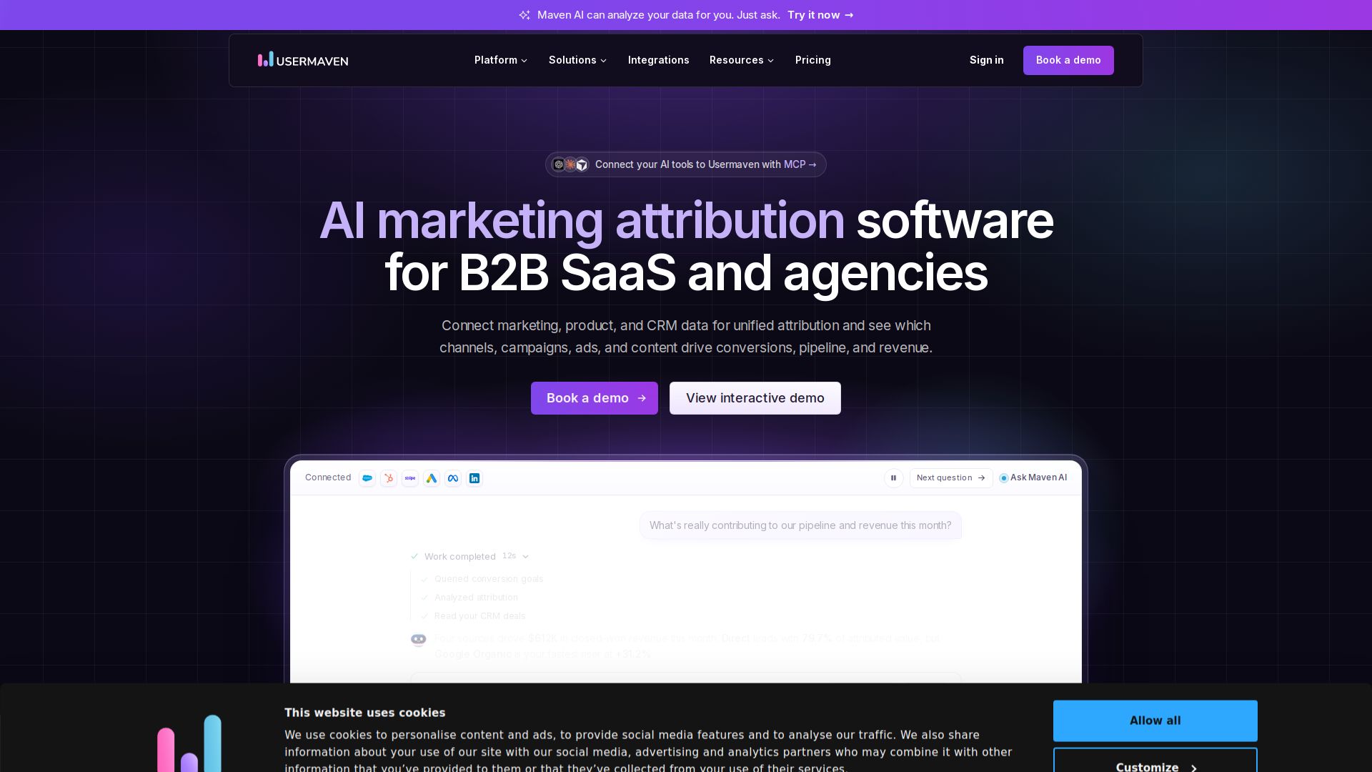1372x772 pixels.
Task: Click This website uses cookies heading
Action: click(365, 713)
